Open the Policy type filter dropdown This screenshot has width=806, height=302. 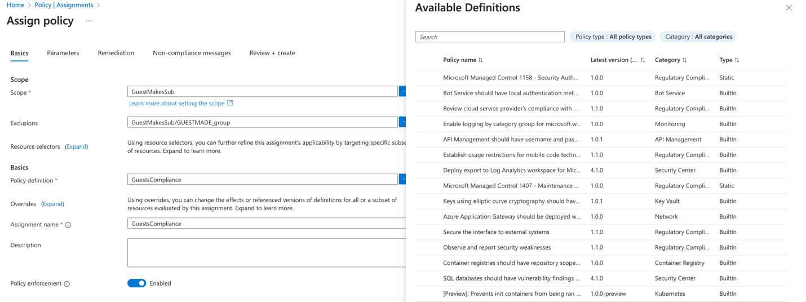tap(613, 37)
